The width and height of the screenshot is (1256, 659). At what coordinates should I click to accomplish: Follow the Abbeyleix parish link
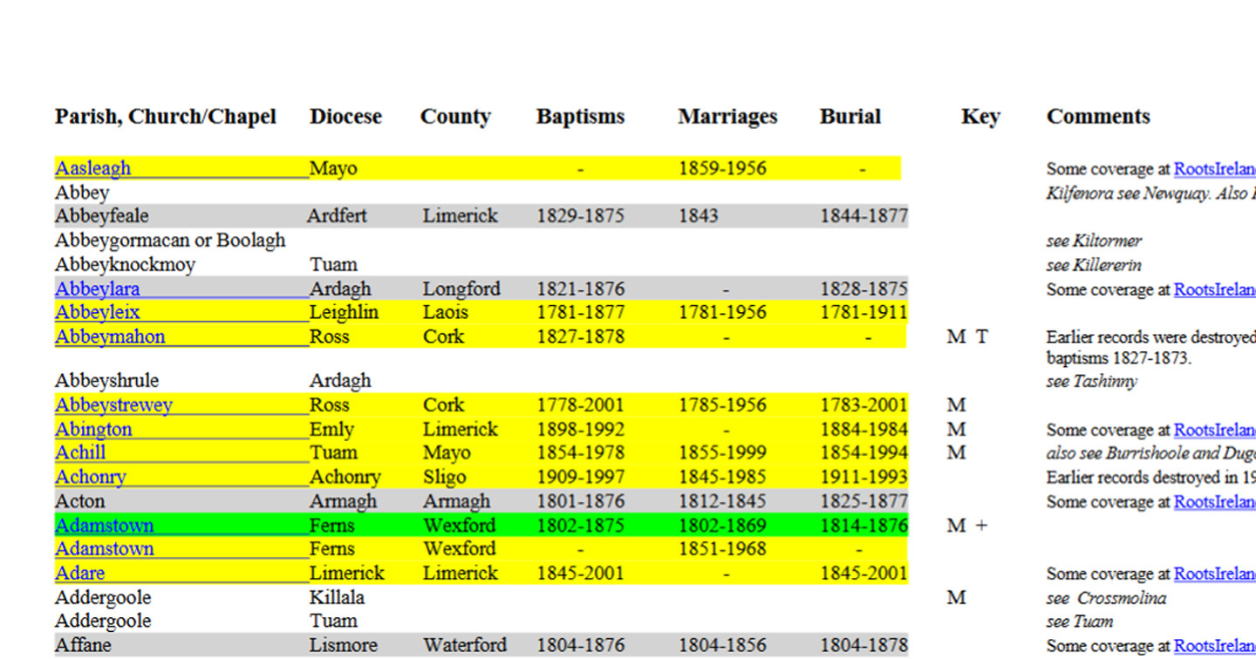coord(98,312)
